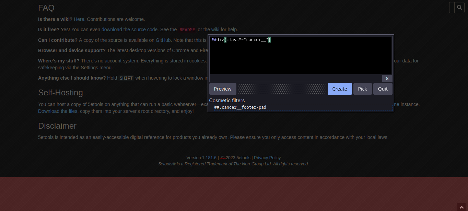This screenshot has width=468, height=211.
Task: Quit the element picker dialog
Action: click(383, 89)
